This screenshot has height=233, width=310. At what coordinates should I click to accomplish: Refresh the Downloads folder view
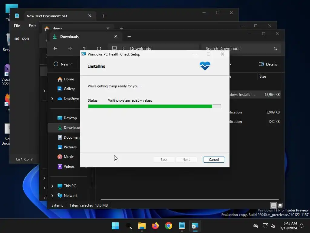pos(99,48)
